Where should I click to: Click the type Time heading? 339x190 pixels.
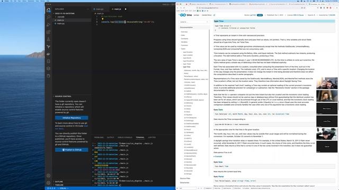point(219,21)
